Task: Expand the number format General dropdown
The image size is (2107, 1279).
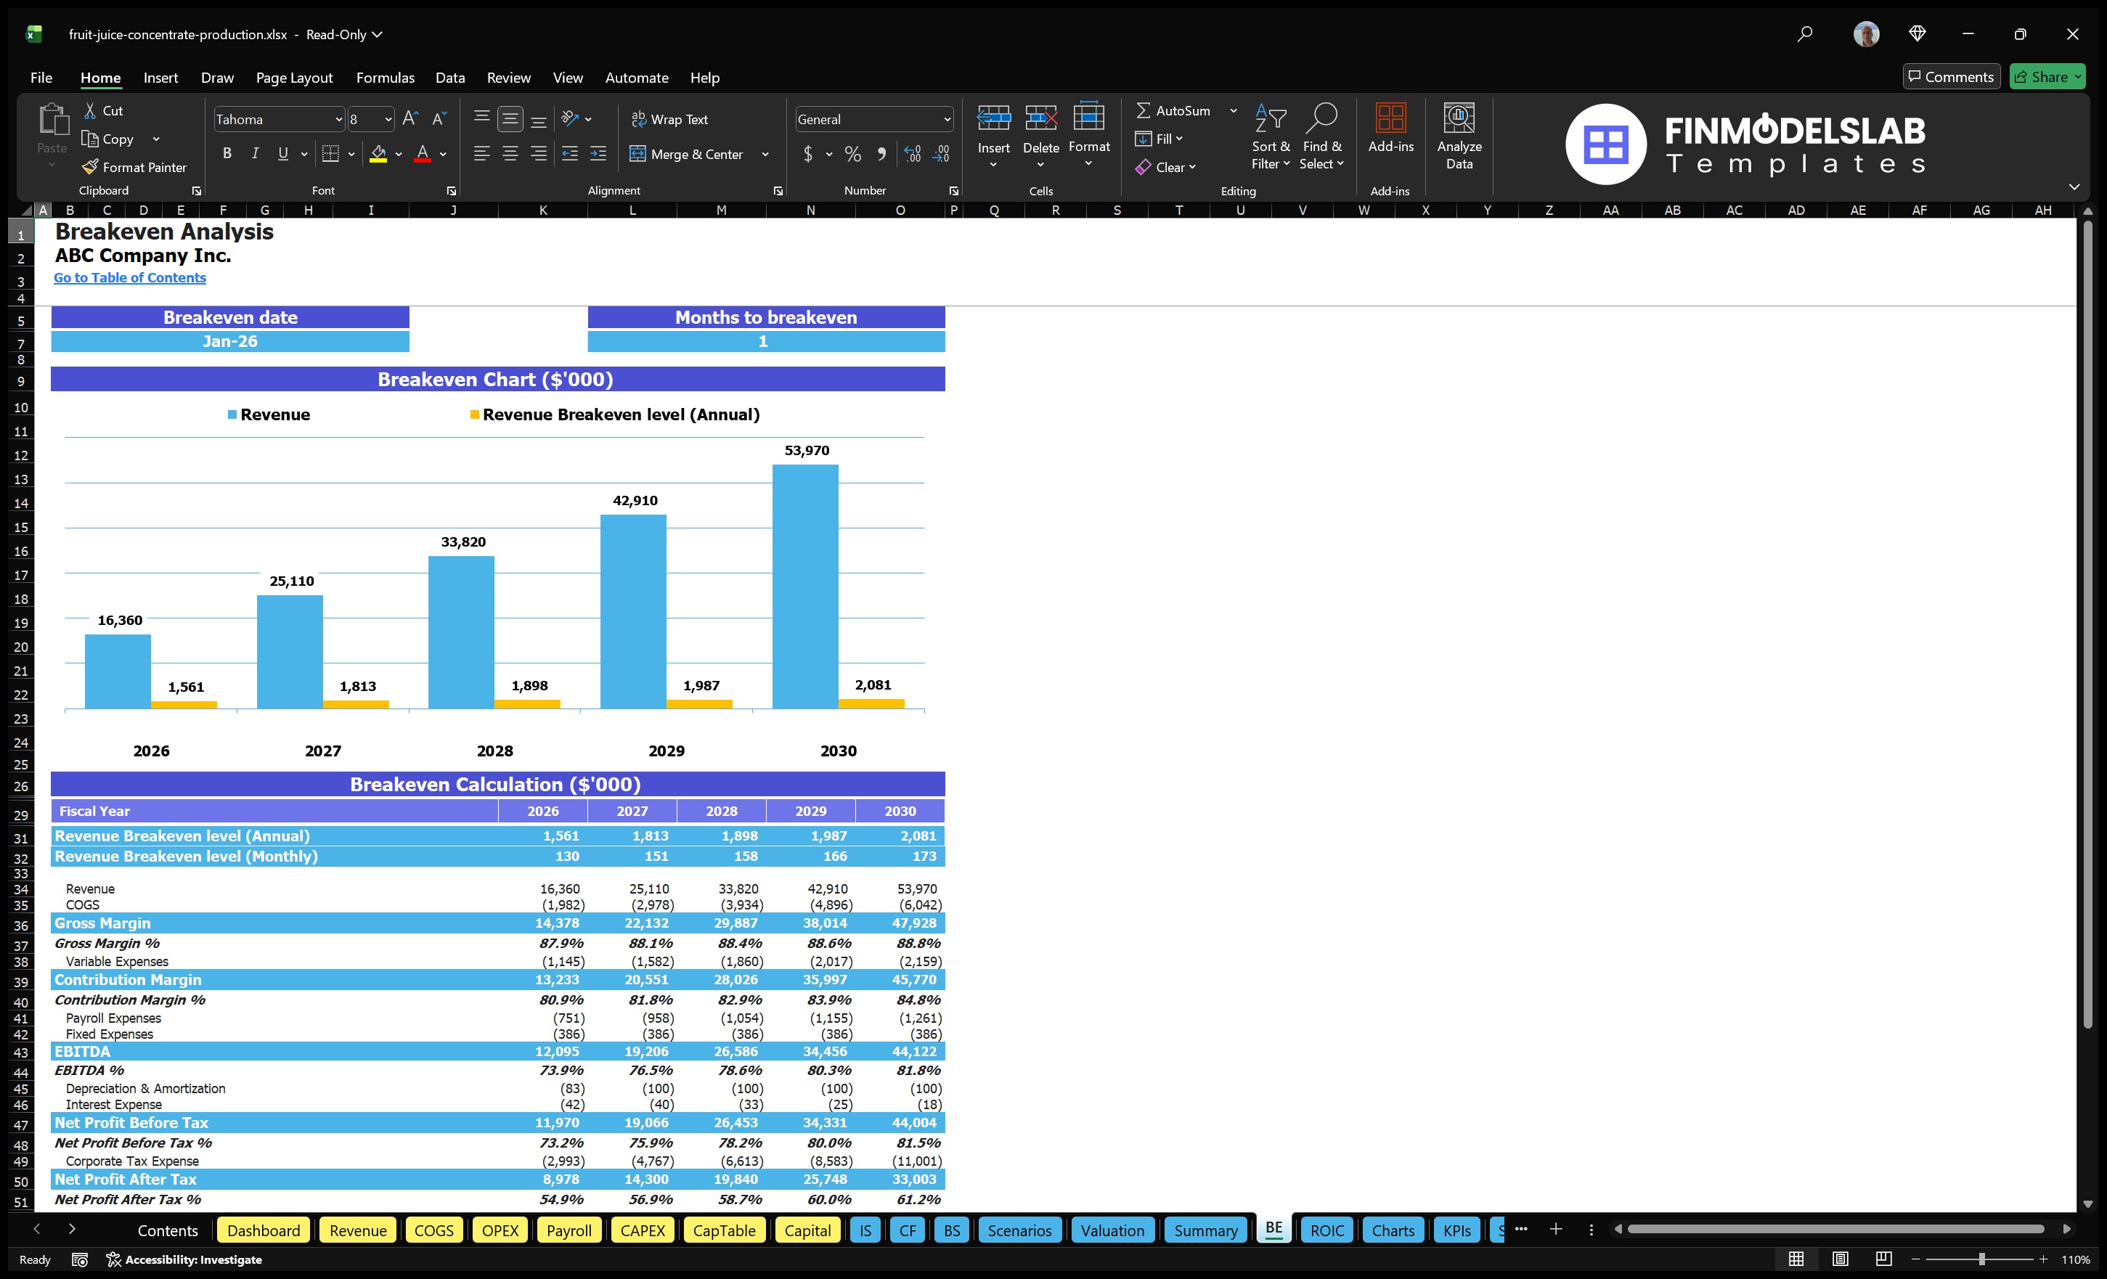Action: 947,119
